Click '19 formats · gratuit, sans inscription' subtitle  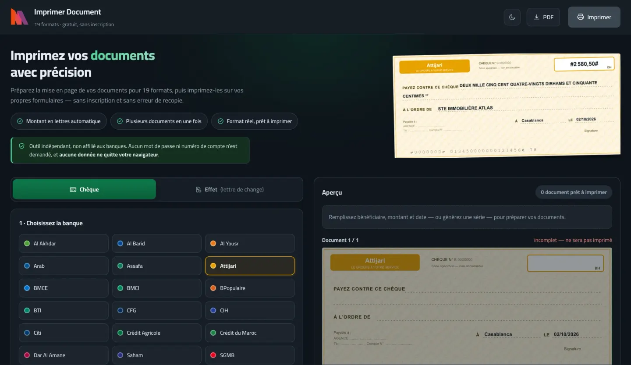click(x=74, y=25)
